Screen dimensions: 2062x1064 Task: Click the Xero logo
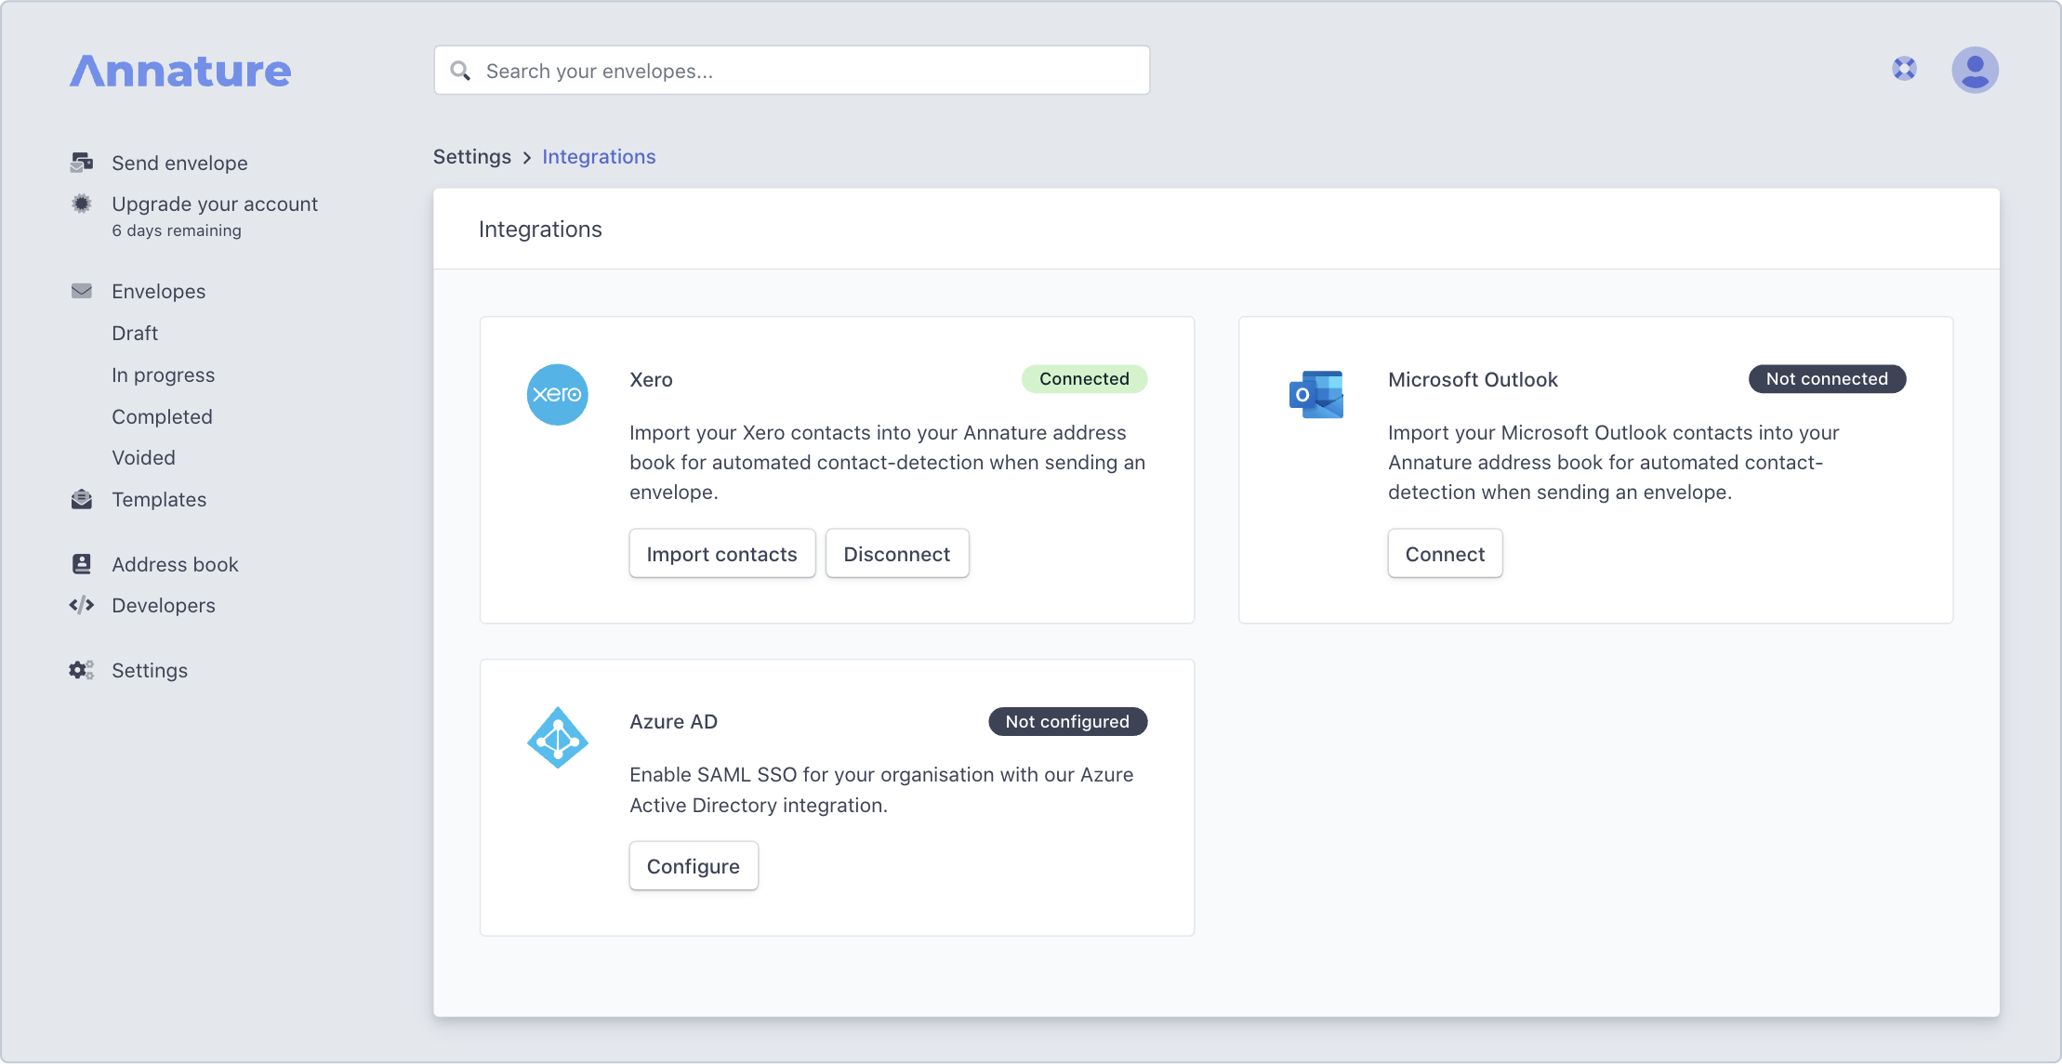coord(557,394)
